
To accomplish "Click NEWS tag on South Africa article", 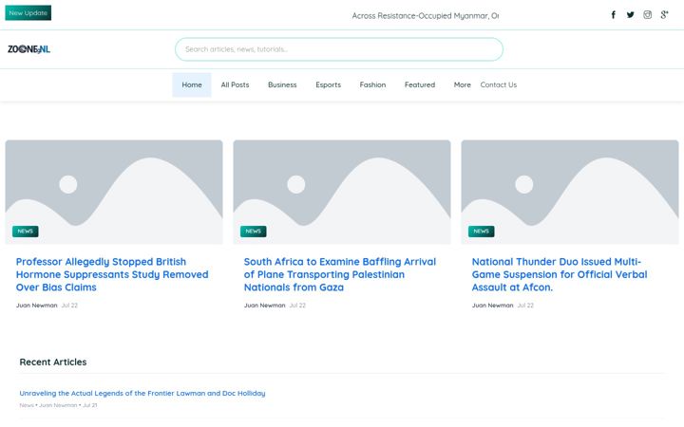I will (x=253, y=232).
